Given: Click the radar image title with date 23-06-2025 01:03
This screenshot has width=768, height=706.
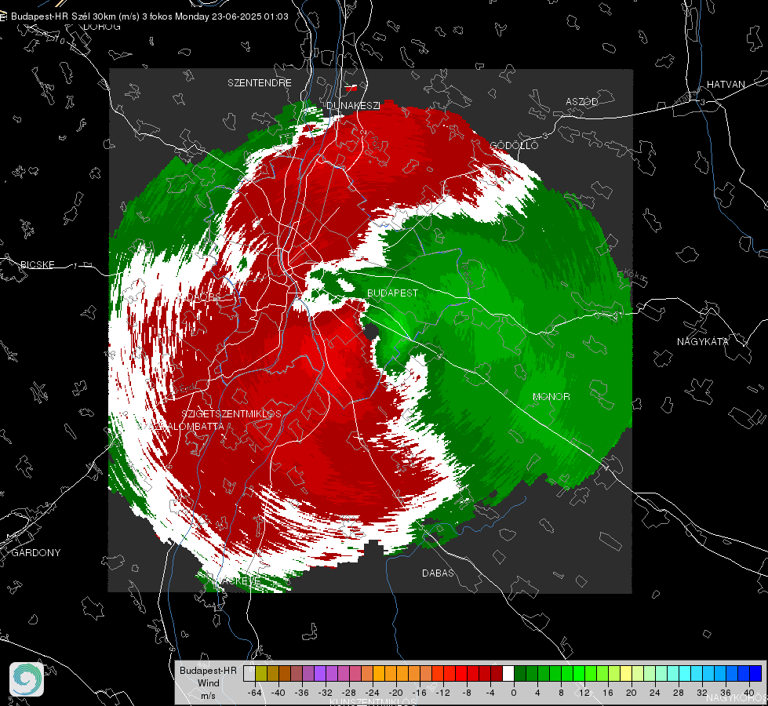Looking at the screenshot, I should point(149,16).
